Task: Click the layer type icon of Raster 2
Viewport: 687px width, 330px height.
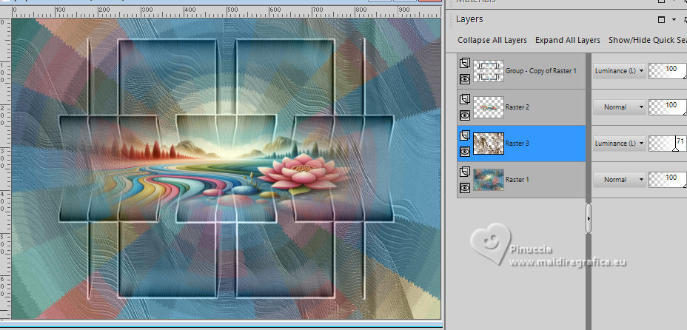Action: click(465, 99)
